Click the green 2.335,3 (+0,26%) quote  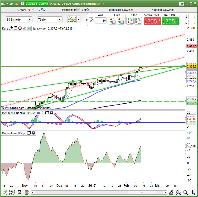coord(37,4)
